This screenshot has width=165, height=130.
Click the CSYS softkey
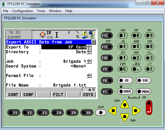coord(88,95)
